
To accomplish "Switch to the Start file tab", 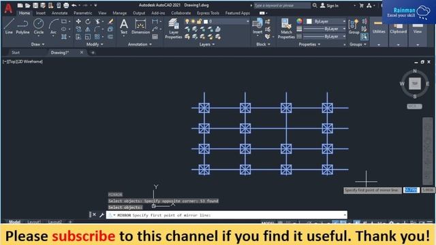I will coord(16,52).
